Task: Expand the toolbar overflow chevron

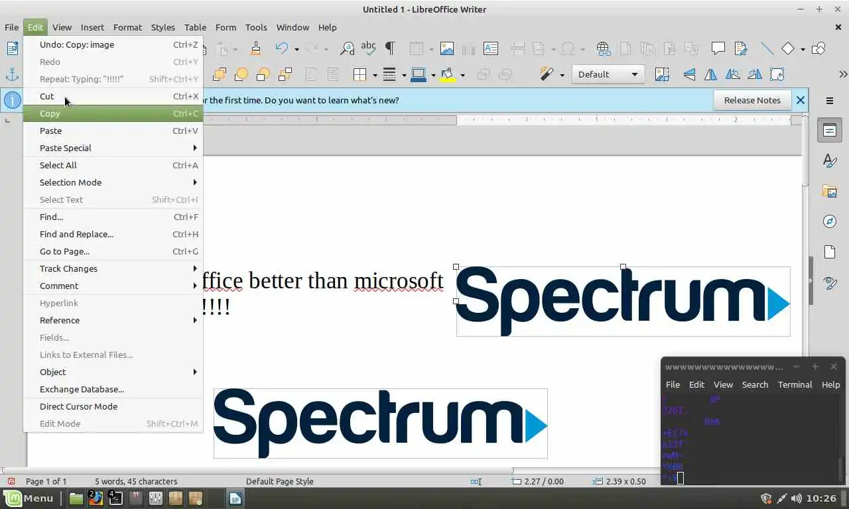Action: point(843,74)
